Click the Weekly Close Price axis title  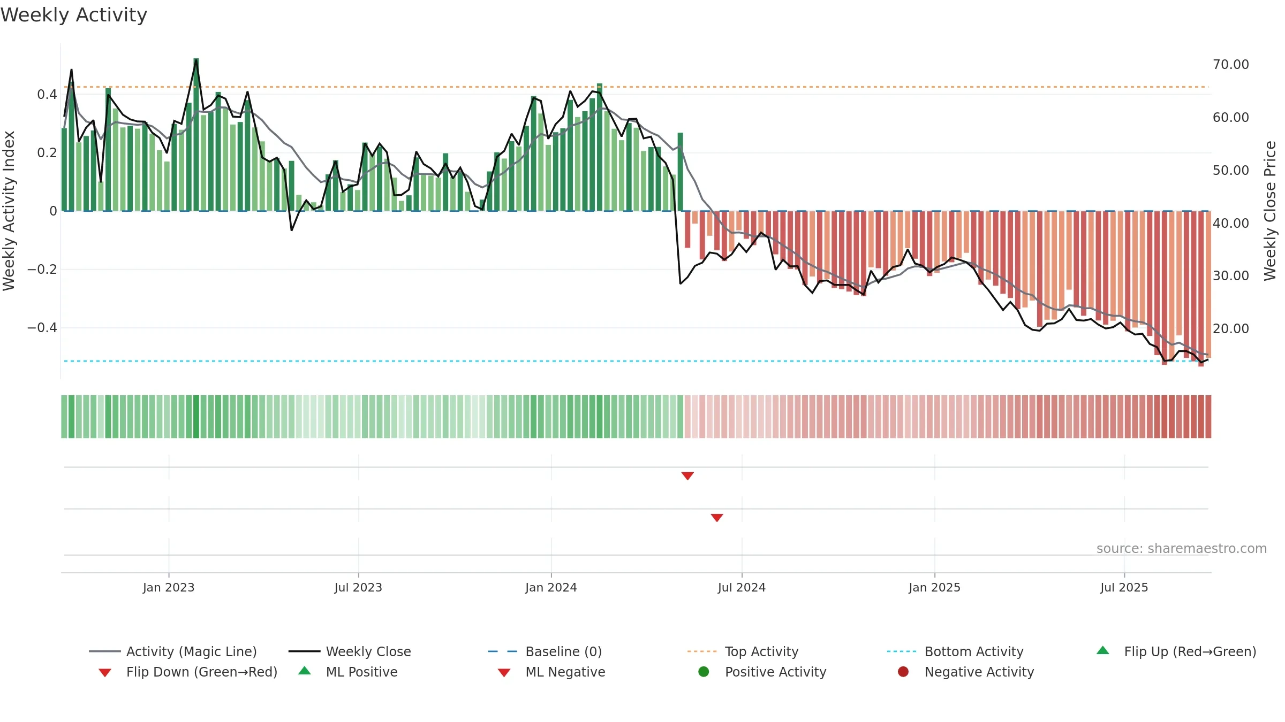1270,211
